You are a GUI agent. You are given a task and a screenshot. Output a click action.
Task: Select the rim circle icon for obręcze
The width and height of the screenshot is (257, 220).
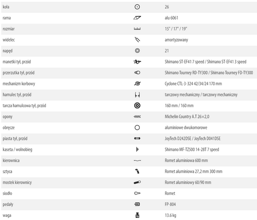[137, 128]
